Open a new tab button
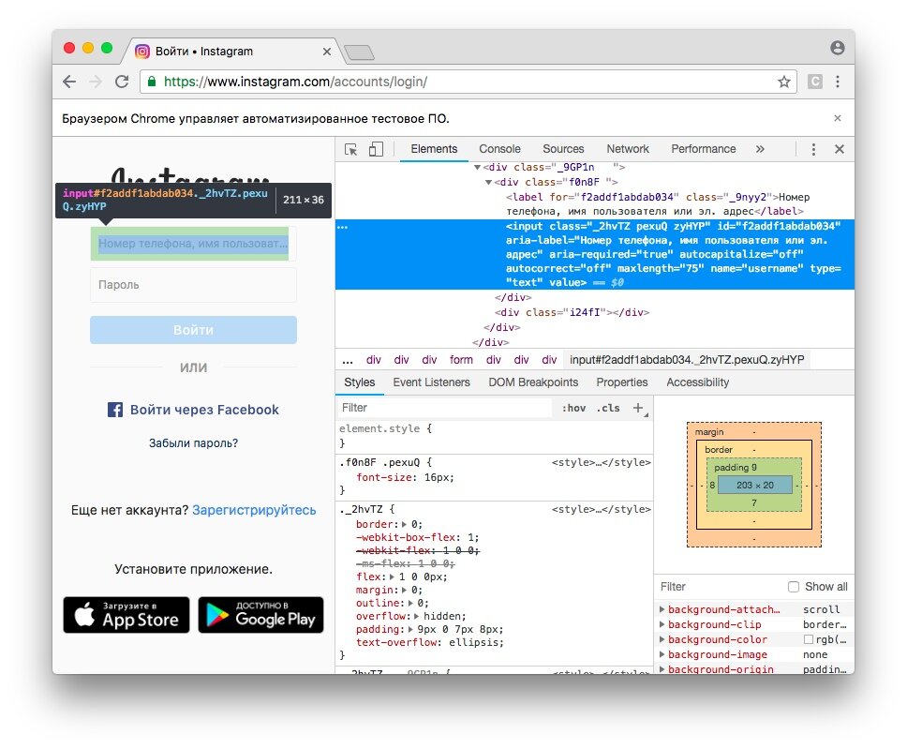 coord(359,52)
